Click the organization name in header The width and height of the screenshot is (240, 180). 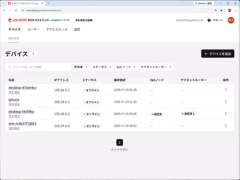[x=84, y=20]
